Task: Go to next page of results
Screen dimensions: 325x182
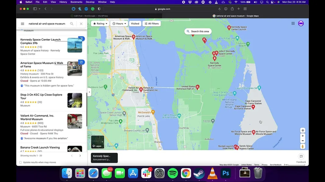Action: point(80,156)
